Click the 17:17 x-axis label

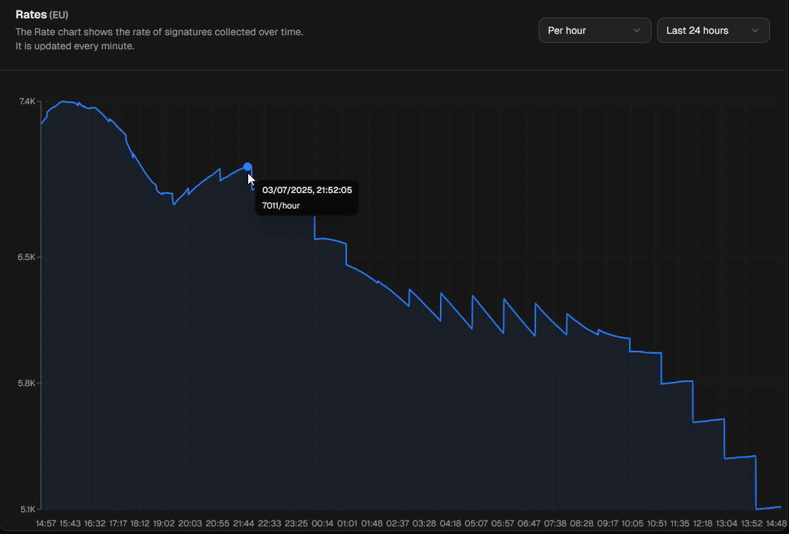tap(118, 523)
